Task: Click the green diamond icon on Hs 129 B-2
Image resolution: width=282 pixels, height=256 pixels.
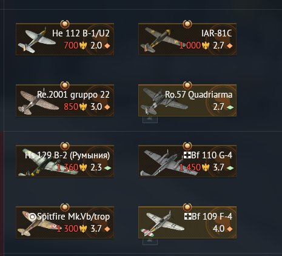Action: (x=107, y=168)
